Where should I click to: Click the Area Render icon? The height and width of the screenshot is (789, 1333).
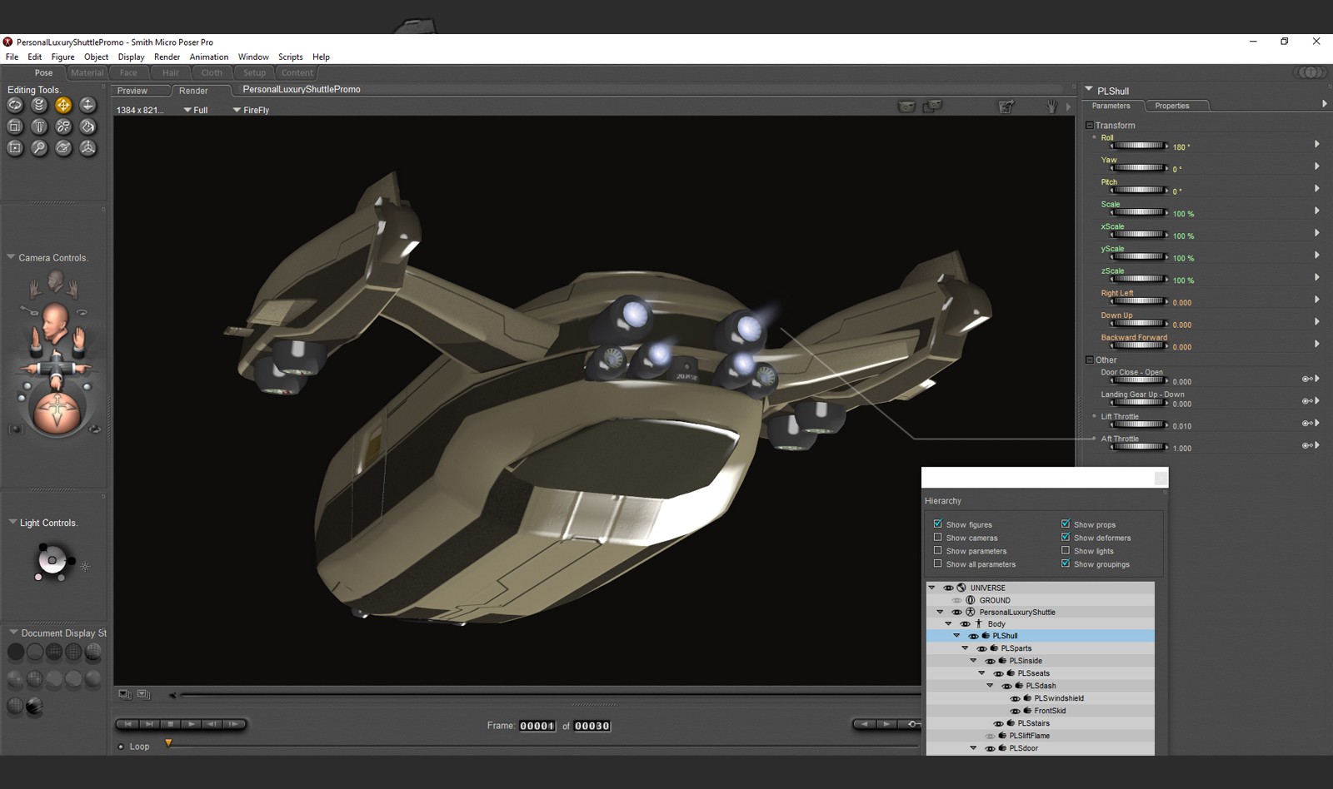click(x=932, y=107)
